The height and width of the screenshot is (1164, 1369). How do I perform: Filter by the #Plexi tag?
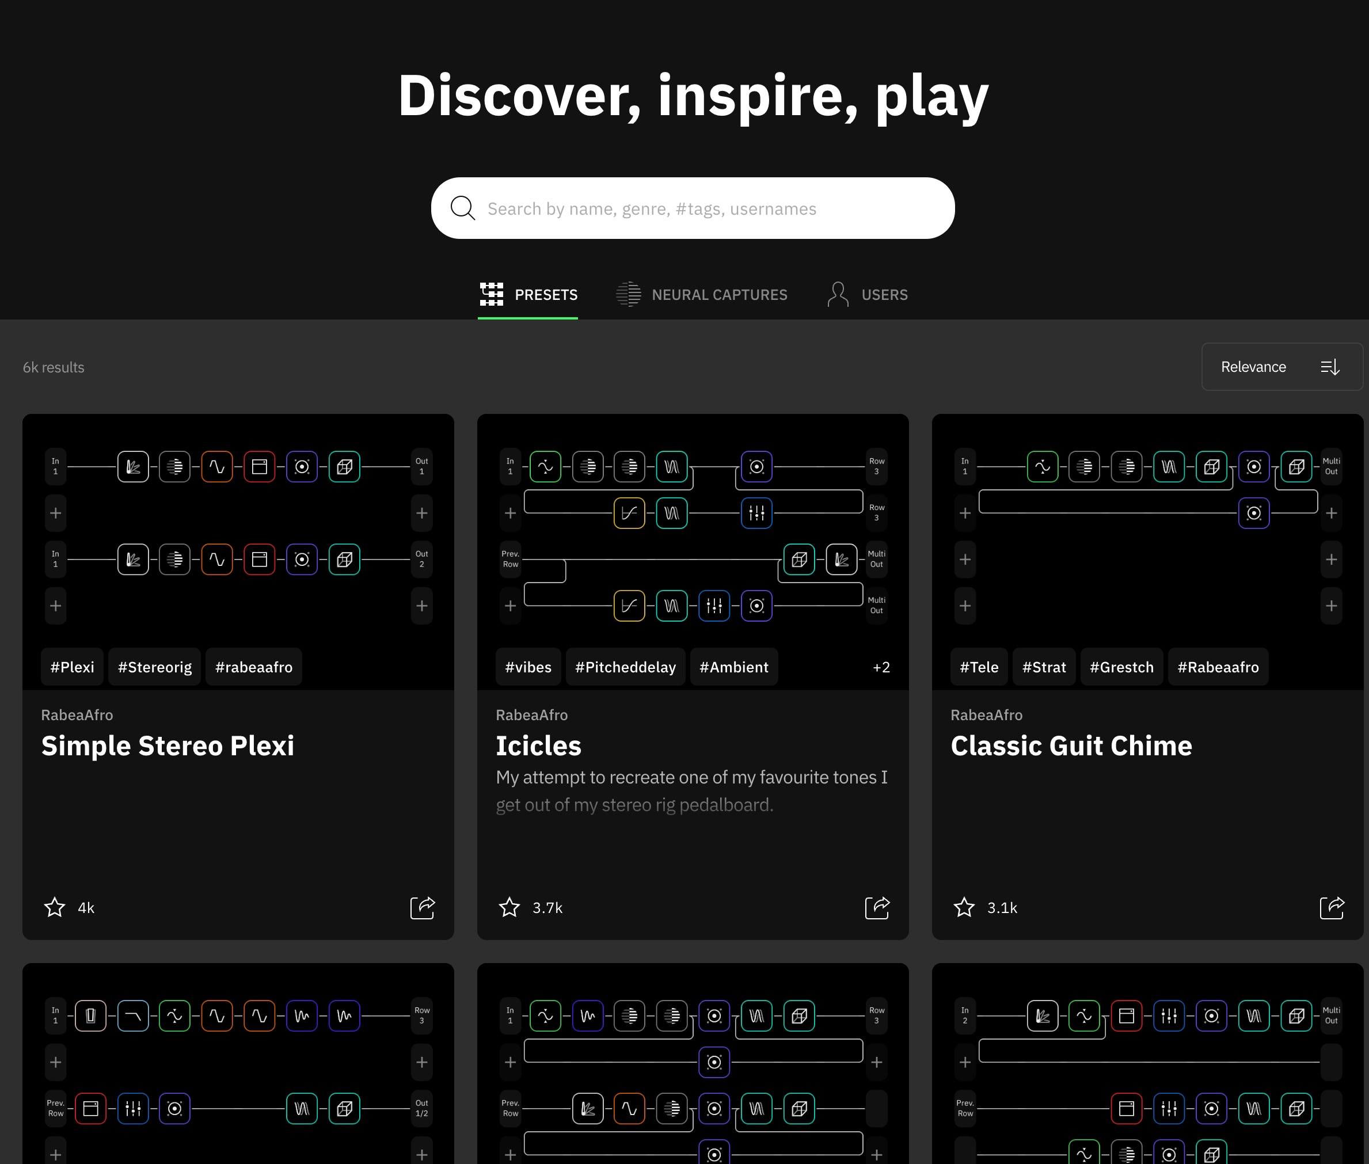(x=73, y=667)
